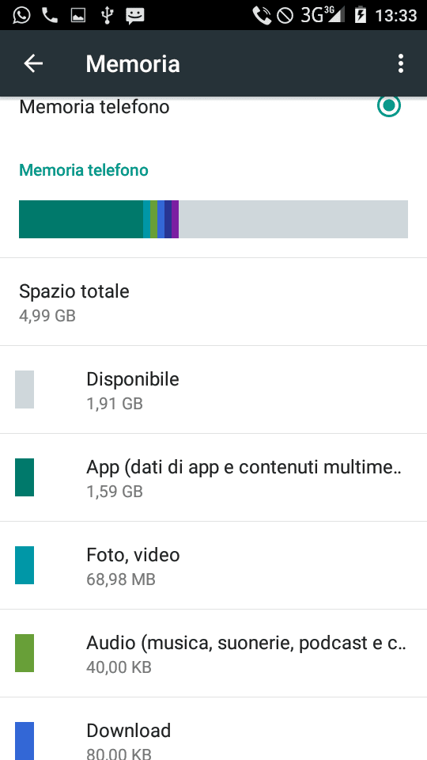
Task: Open the Download storage entry
Action: click(x=213, y=729)
